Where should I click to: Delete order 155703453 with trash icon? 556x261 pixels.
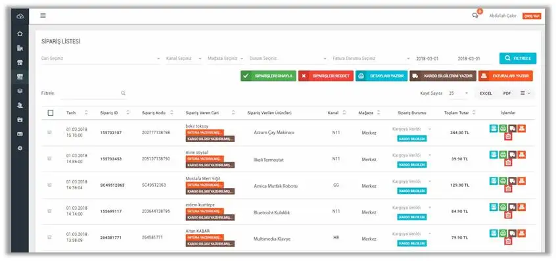pyautogui.click(x=508, y=163)
